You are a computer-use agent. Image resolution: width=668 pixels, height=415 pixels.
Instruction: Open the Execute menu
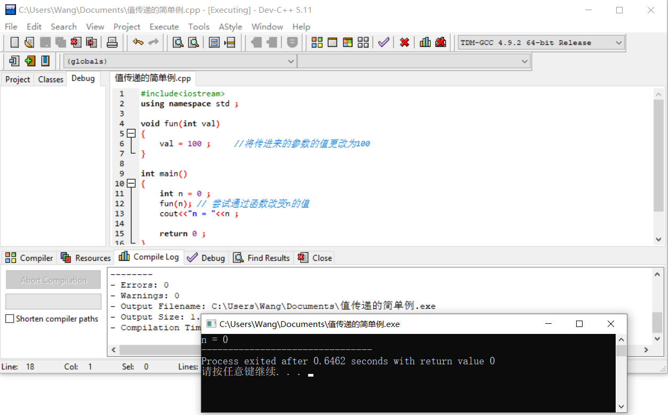pos(164,27)
